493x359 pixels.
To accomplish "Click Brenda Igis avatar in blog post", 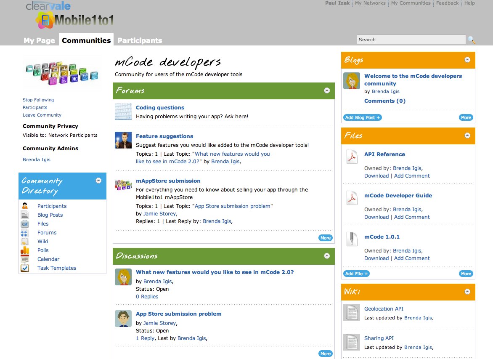I will [352, 81].
